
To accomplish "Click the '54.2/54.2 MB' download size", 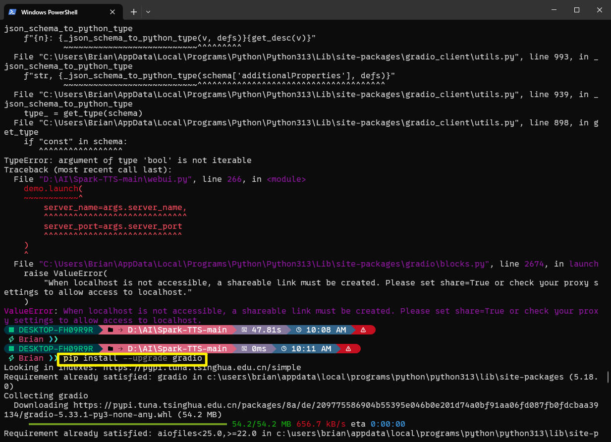I will pyautogui.click(x=262, y=424).
